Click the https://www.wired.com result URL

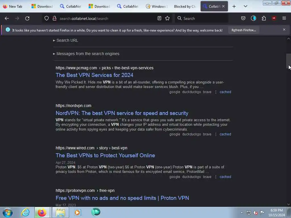92,148
